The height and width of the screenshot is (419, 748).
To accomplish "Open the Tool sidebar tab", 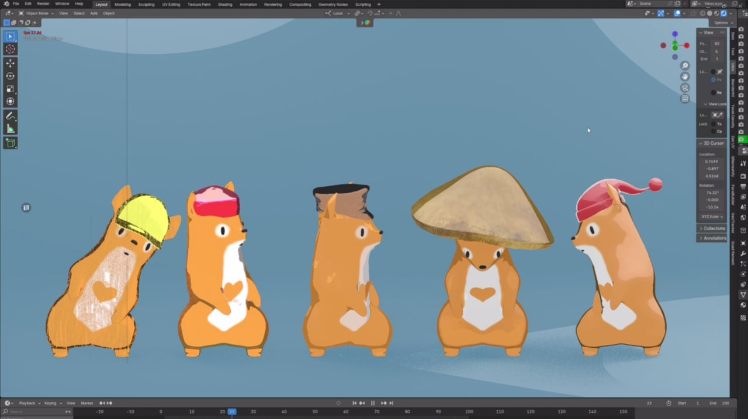I will click(x=733, y=51).
